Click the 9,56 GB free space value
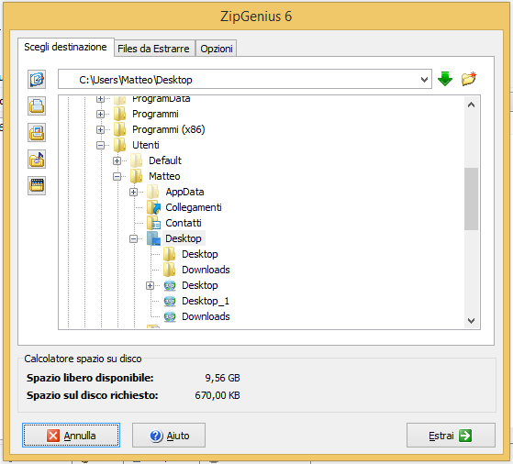This screenshot has width=513, height=464. (x=222, y=378)
